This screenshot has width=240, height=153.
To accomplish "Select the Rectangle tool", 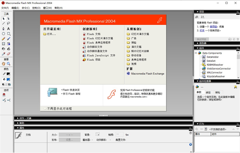I will pos(8,34).
